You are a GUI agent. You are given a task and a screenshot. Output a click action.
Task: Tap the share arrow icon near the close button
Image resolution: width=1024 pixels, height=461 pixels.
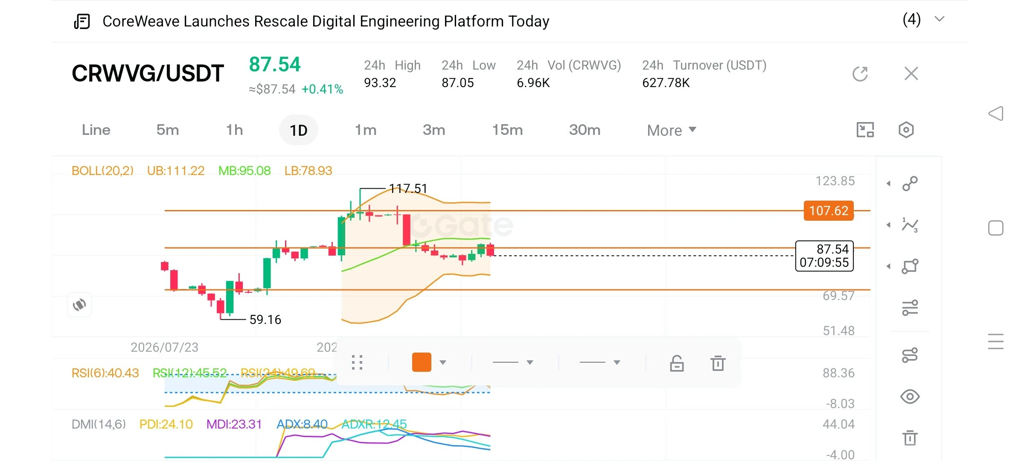coord(860,74)
